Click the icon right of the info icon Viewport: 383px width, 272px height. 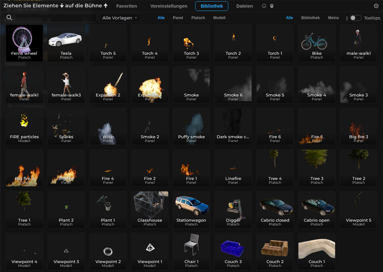(272, 6)
